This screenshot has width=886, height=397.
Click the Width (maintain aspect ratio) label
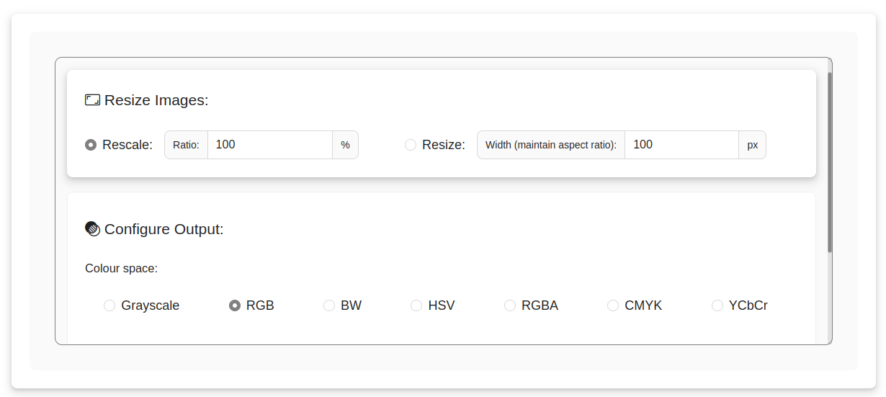(x=551, y=145)
